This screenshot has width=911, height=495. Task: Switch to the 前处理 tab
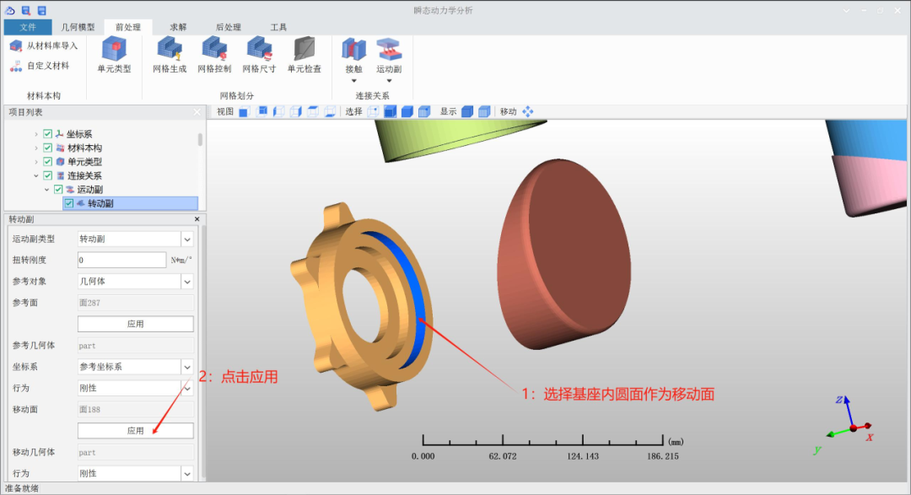coord(128,27)
